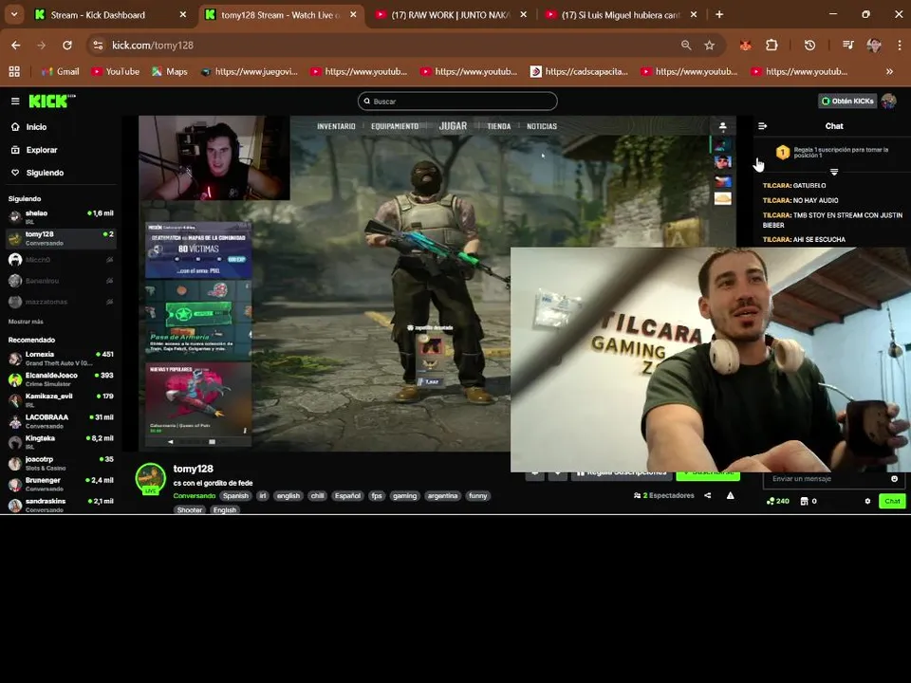Screen dimensions: 911x683
Task: Select offline channel Miicch0
Action: 61,260
